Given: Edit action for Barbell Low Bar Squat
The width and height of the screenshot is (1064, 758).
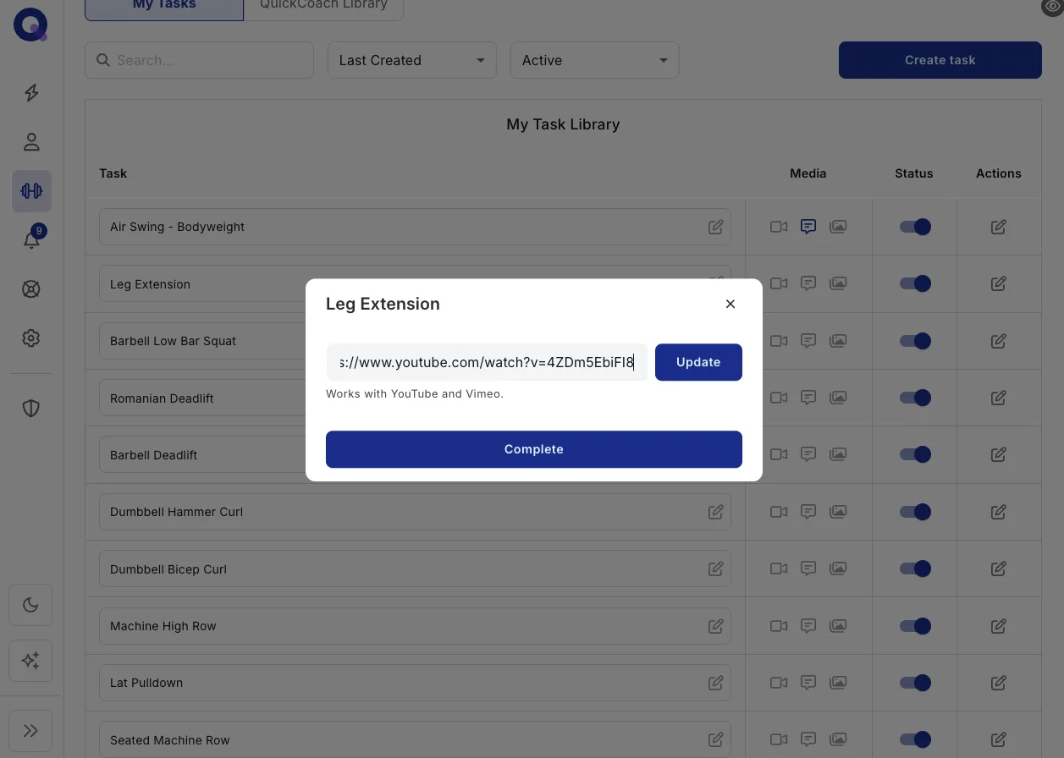Looking at the screenshot, I should pyautogui.click(x=999, y=341).
